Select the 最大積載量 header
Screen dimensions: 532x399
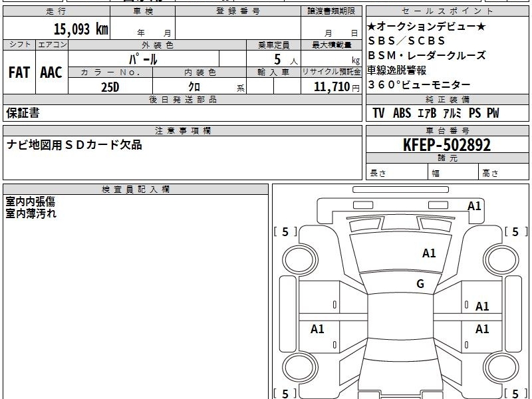point(331,45)
